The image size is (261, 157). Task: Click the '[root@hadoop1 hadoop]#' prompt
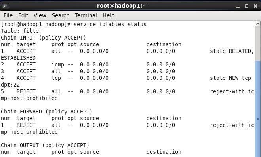coord(36,24)
